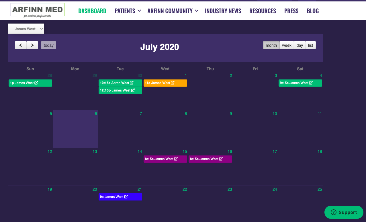The image size is (366, 222).
Task: Open external link icon on 9:15a James West event
Action: (x=311, y=83)
